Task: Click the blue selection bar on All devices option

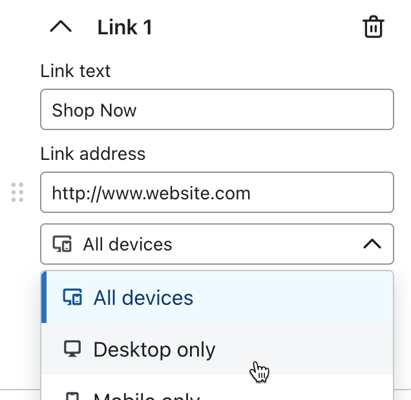Action: point(44,298)
